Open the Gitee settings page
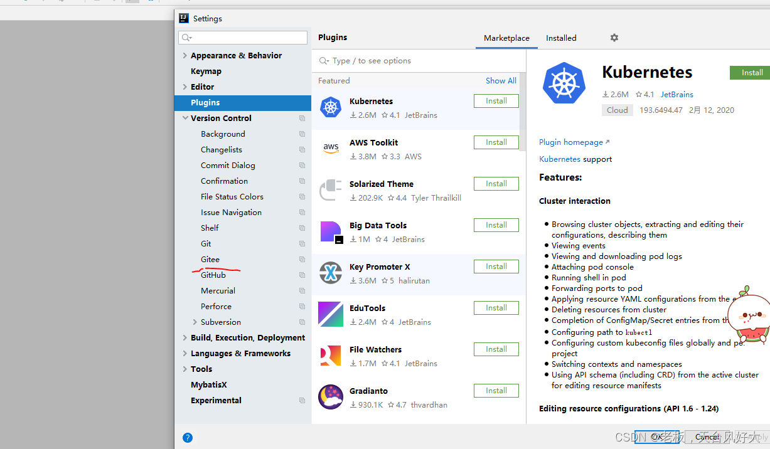Viewport: 770px width, 449px height. click(x=210, y=260)
